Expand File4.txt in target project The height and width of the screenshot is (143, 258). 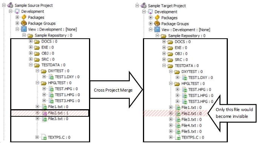[x=170, y=125]
